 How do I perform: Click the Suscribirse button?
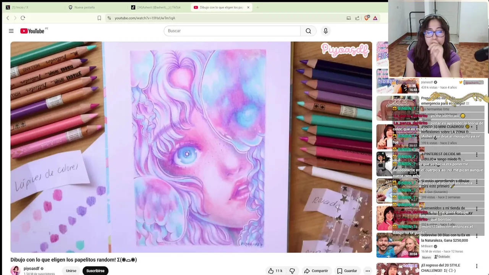pyautogui.click(x=95, y=271)
